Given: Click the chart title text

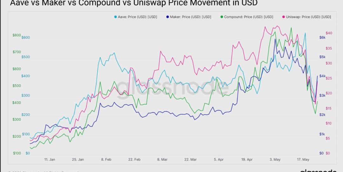Looking at the screenshot, I should (x=134, y=3).
